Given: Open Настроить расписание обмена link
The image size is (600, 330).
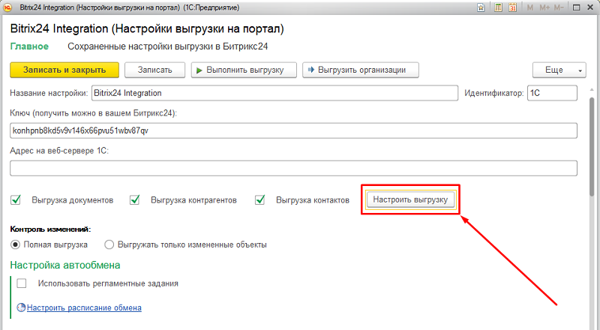Looking at the screenshot, I should (84, 307).
